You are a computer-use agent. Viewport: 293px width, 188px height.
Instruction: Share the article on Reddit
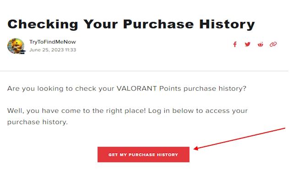[x=260, y=44]
